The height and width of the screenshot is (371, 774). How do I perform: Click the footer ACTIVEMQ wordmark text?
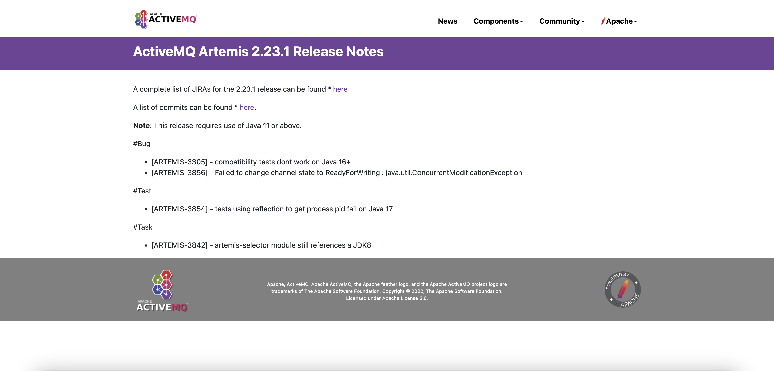[x=162, y=307]
